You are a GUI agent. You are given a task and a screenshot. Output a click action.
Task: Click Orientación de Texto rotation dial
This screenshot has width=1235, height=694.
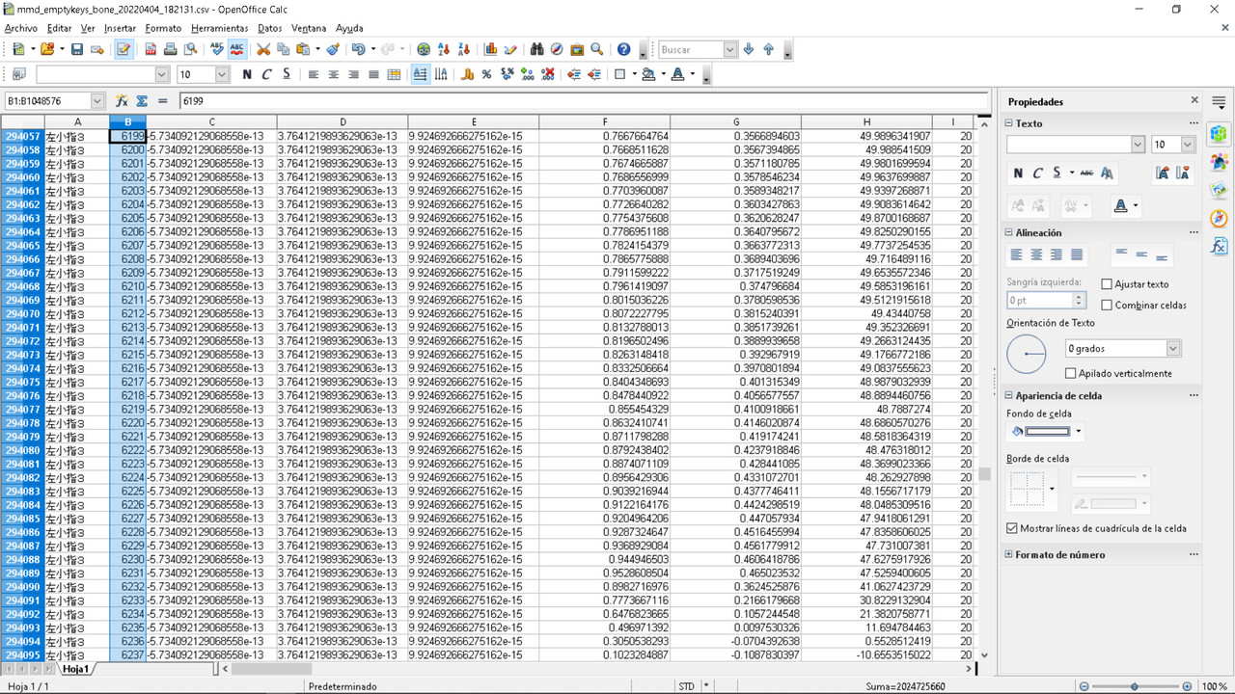tap(1026, 355)
